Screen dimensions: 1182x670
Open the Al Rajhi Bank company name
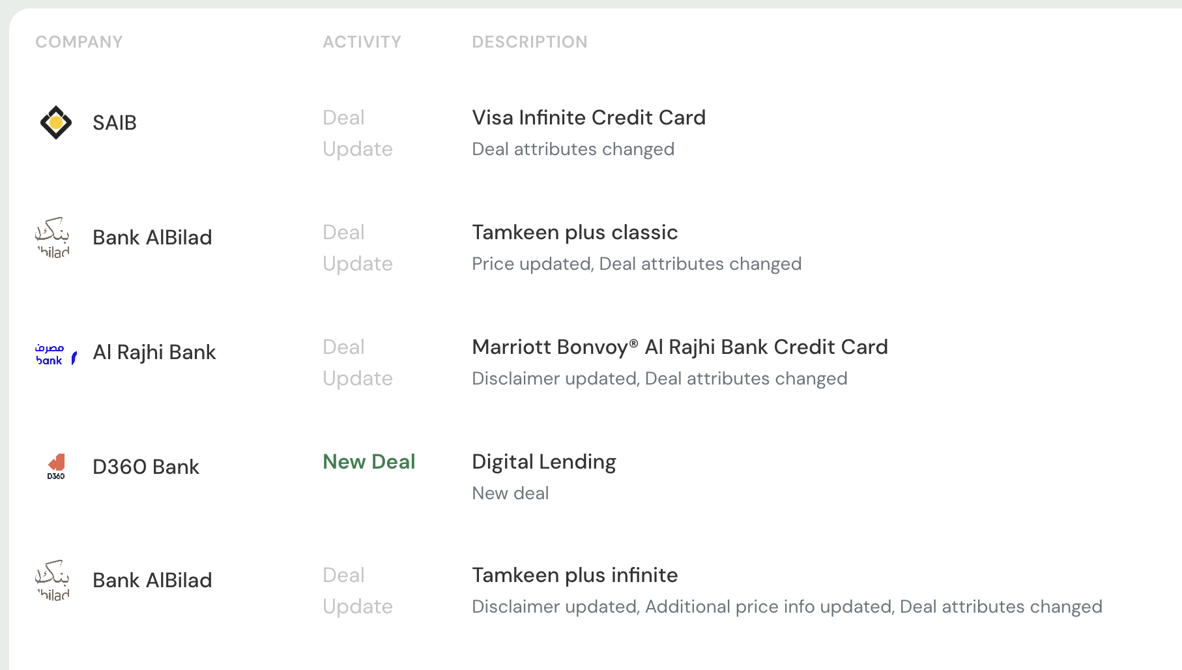coord(154,352)
